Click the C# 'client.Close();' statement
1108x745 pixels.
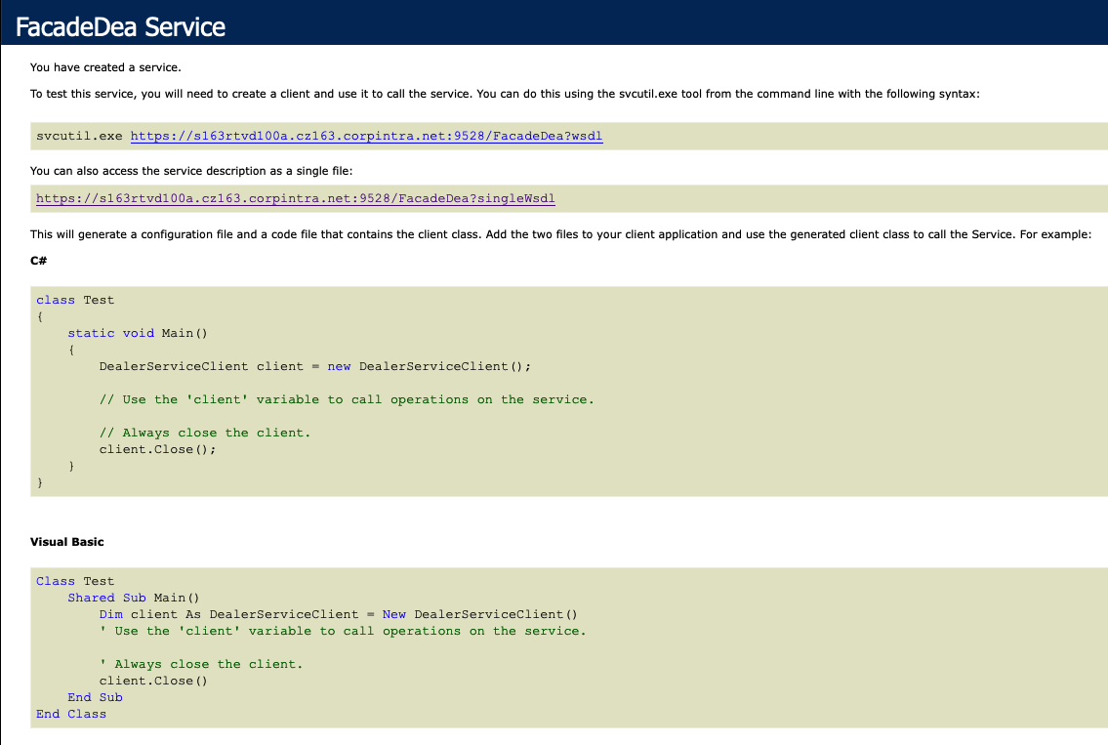[157, 449]
